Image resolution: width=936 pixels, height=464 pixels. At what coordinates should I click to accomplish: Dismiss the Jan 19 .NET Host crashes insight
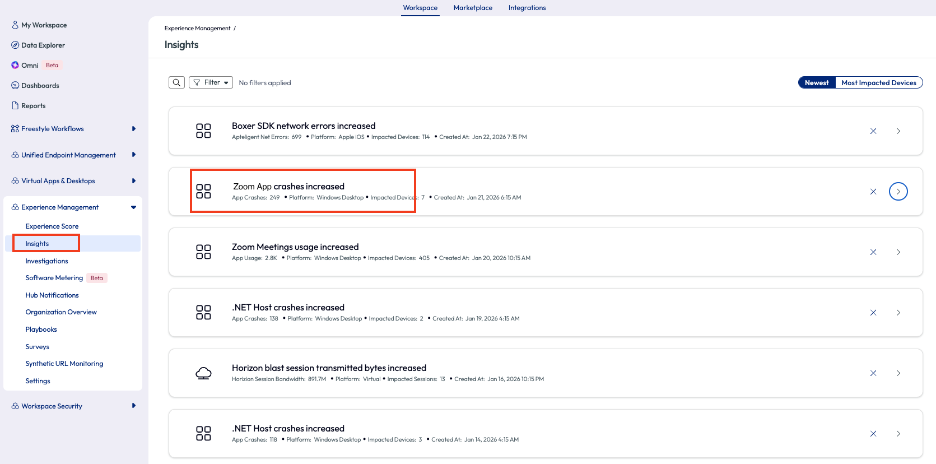click(873, 312)
